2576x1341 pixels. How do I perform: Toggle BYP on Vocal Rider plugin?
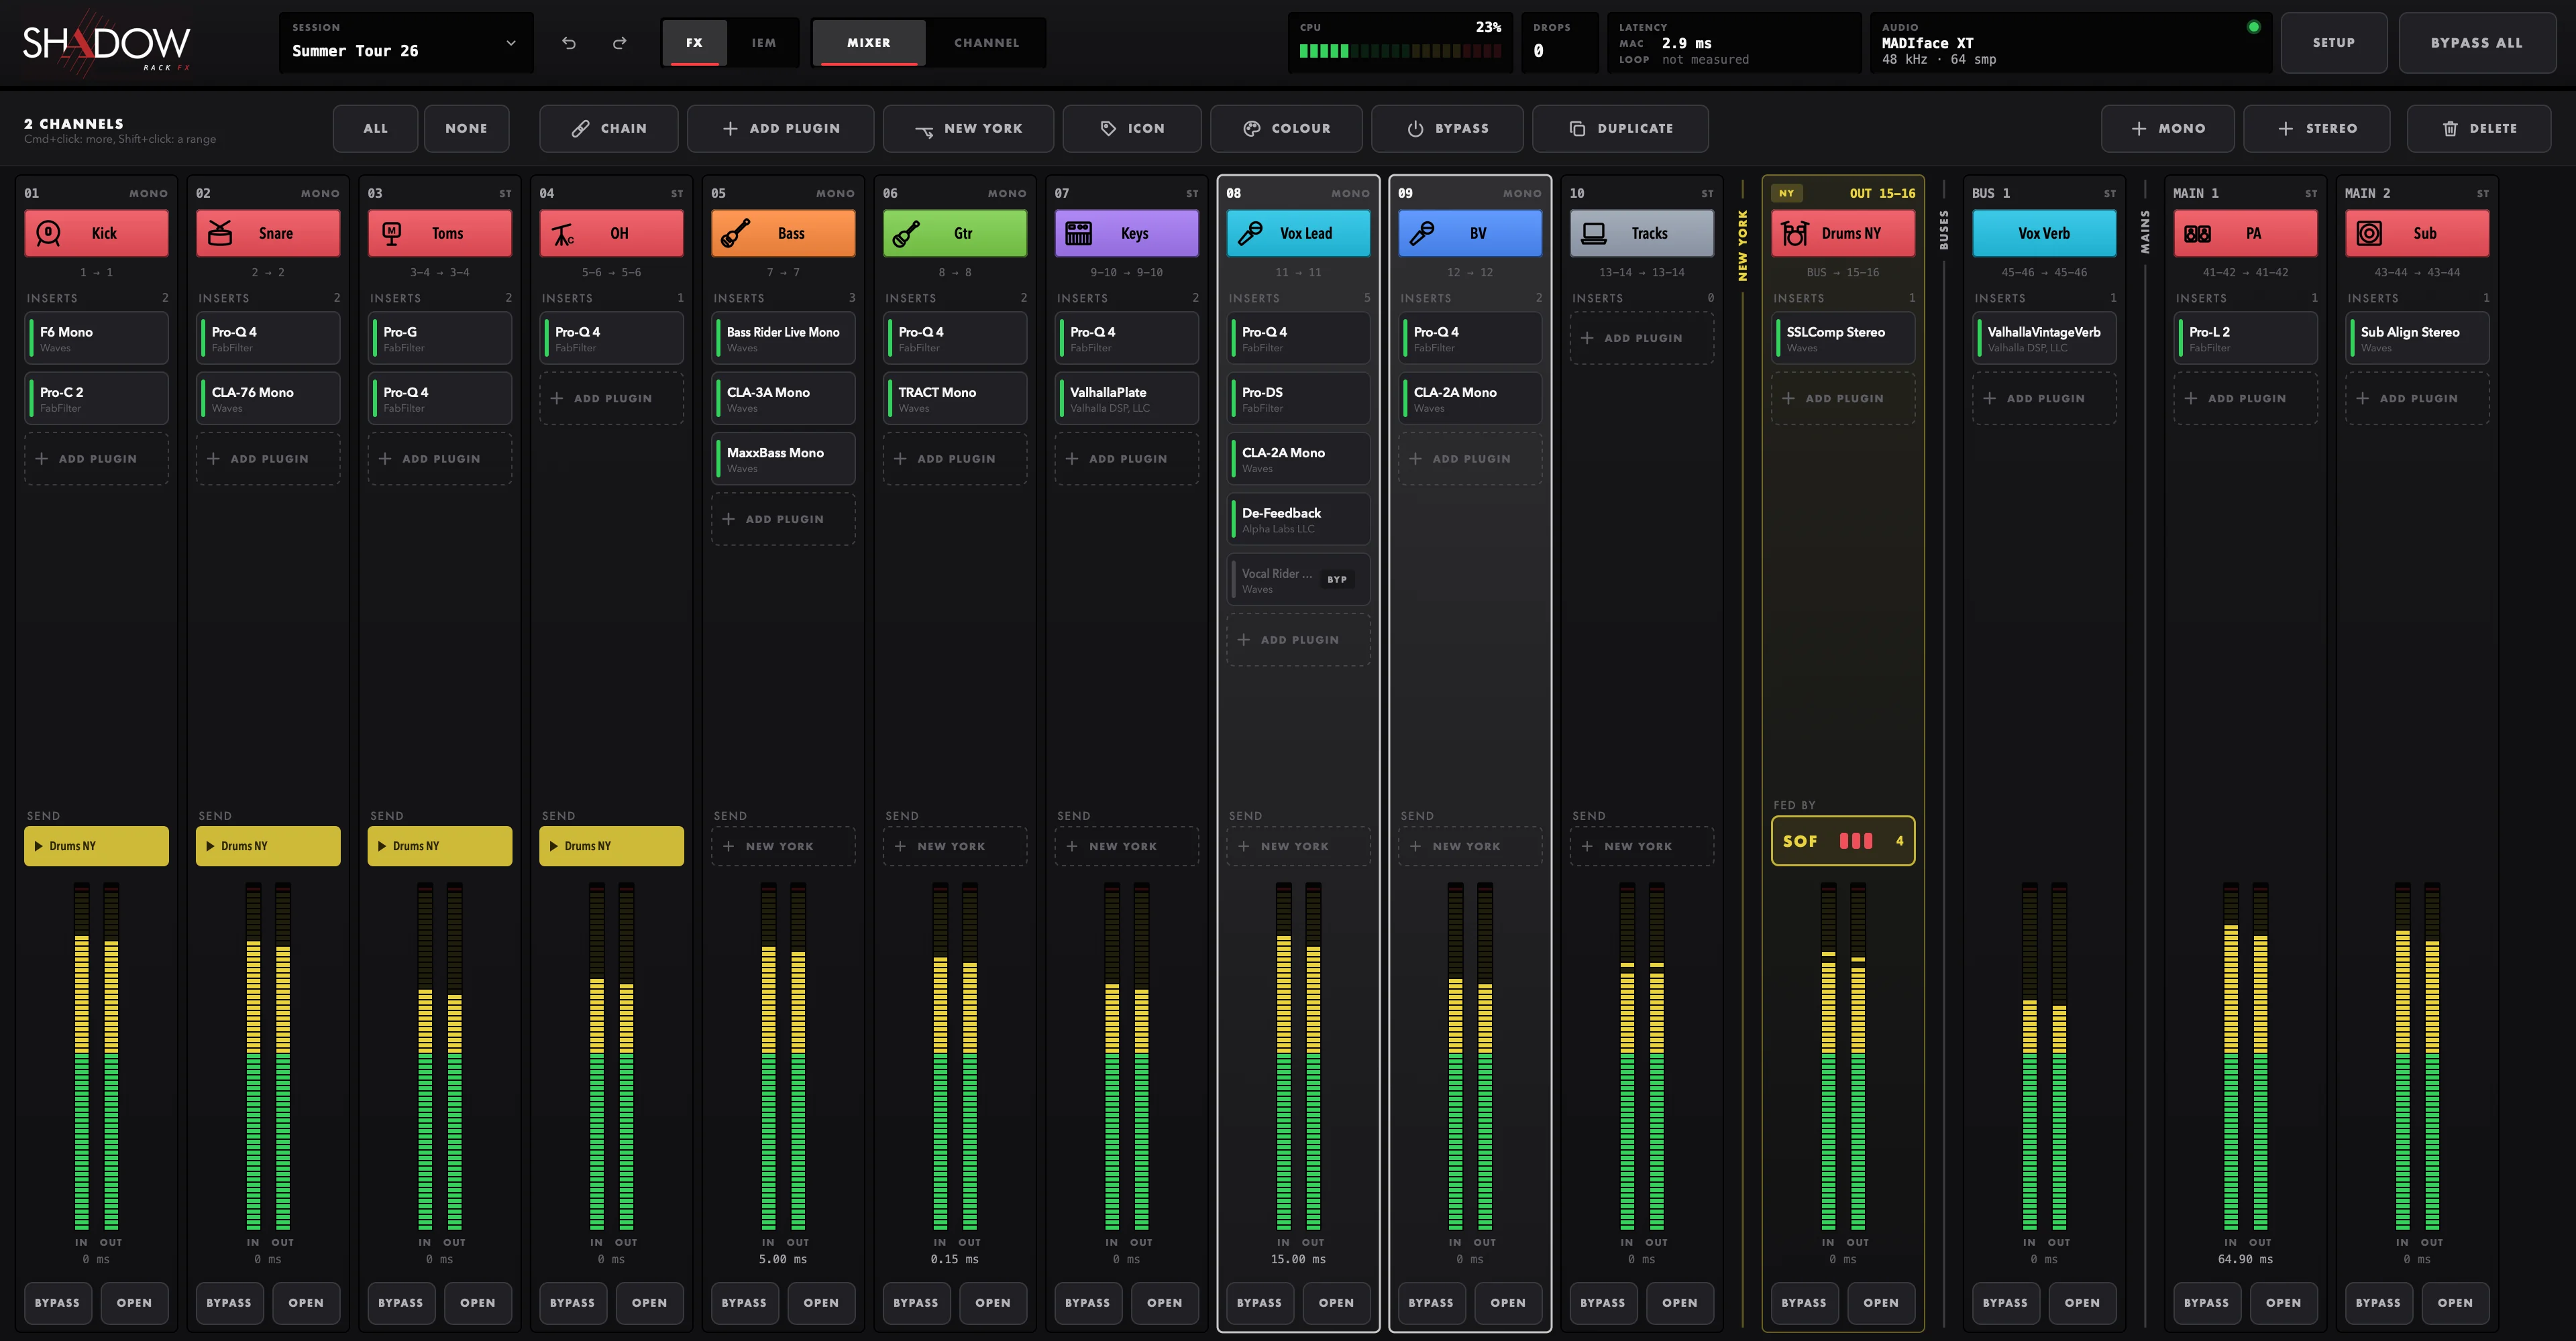coord(1337,579)
